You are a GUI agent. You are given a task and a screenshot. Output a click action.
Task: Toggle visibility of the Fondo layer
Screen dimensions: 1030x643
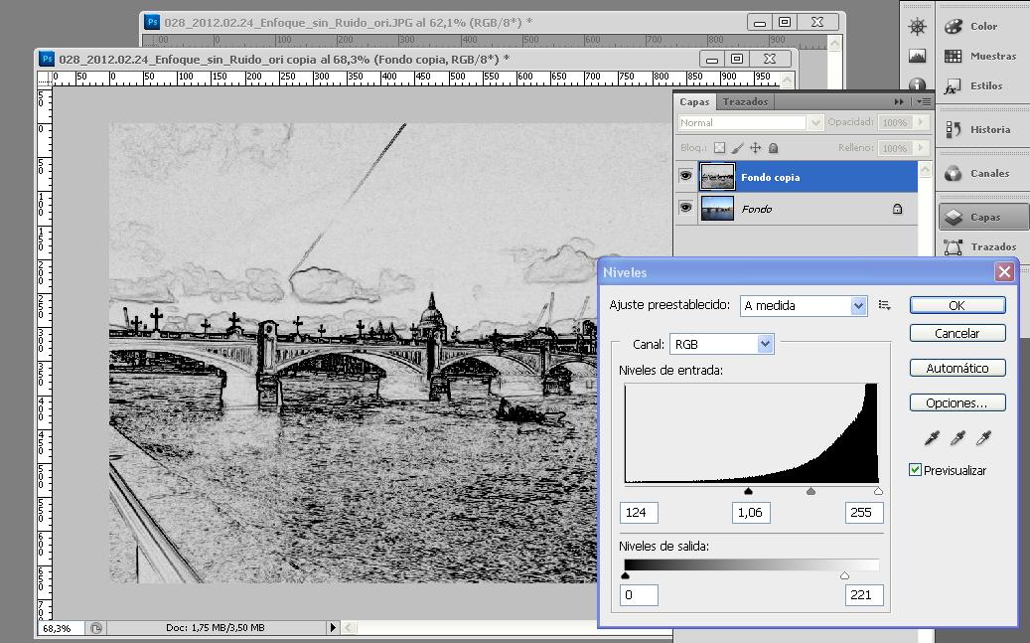click(x=685, y=209)
